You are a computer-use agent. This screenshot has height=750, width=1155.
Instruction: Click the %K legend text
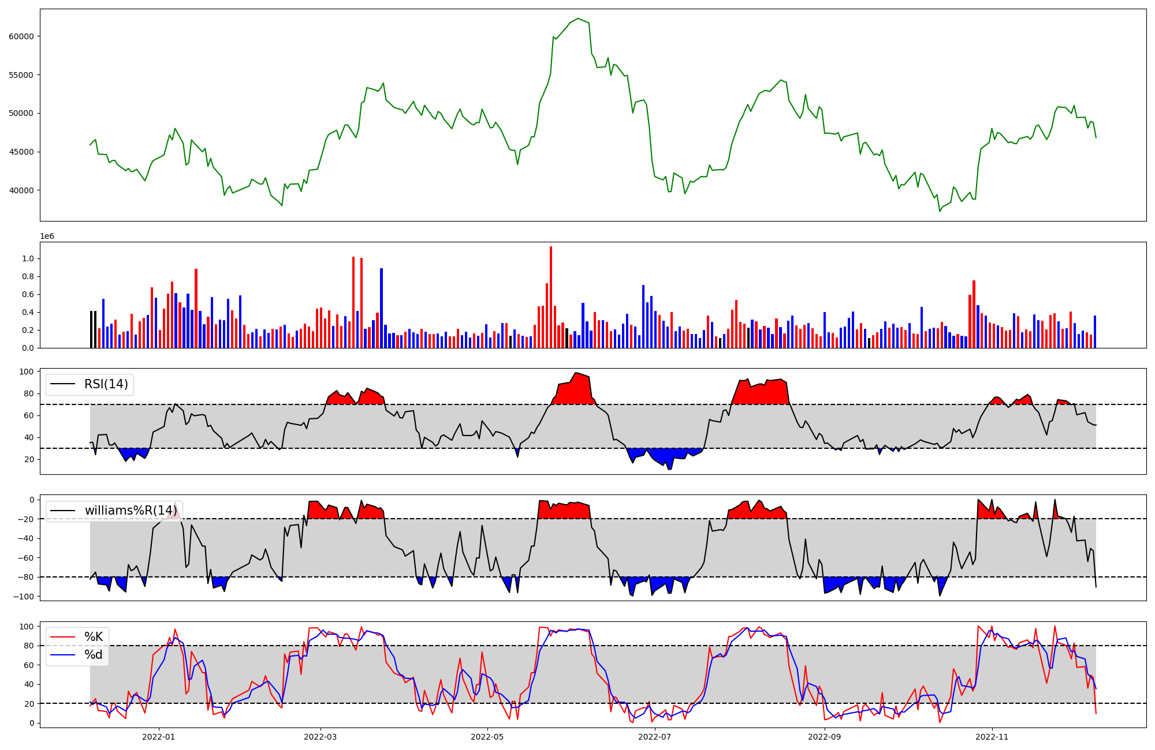pyautogui.click(x=94, y=637)
